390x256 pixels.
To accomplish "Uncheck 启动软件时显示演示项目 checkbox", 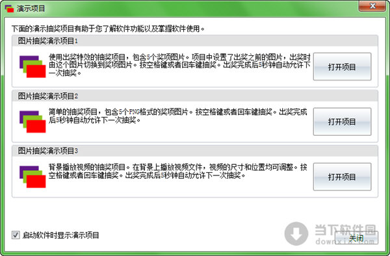I will click(16, 235).
